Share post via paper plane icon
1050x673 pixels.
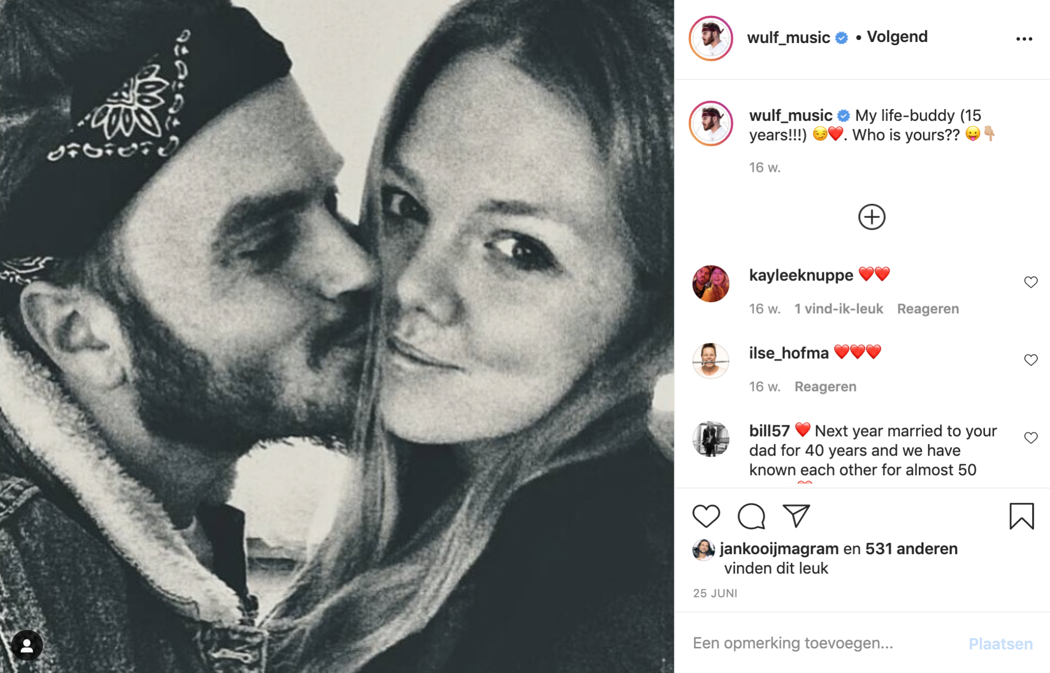pyautogui.click(x=796, y=516)
